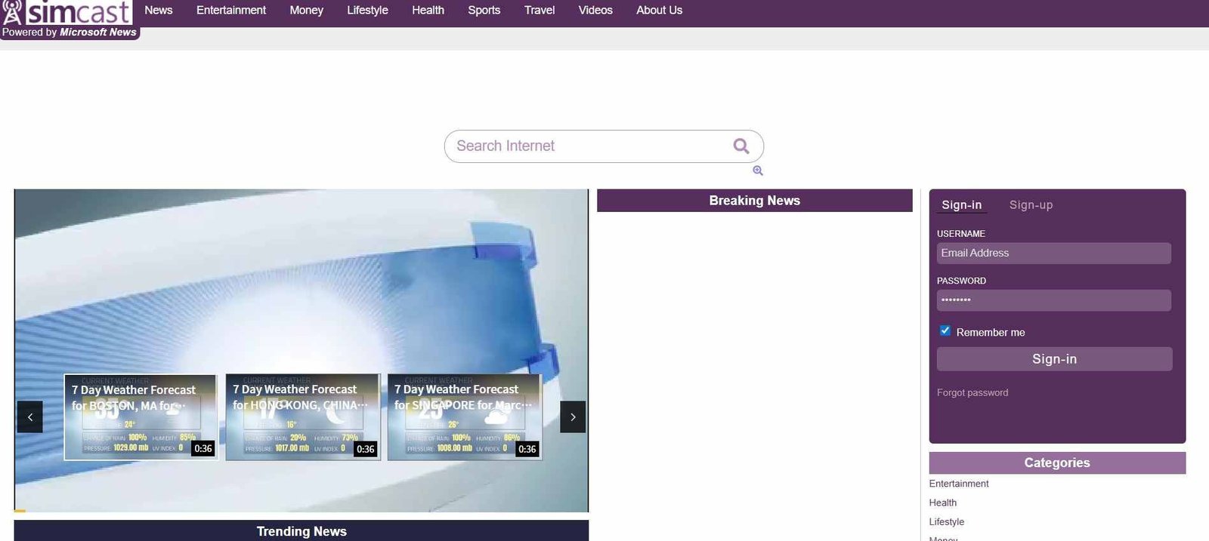Select the Sign-in tab
Image resolution: width=1209 pixels, height=541 pixels.
click(x=961, y=205)
